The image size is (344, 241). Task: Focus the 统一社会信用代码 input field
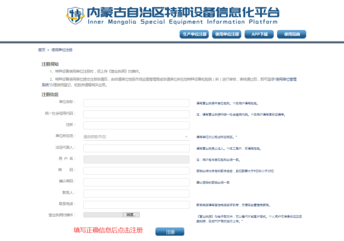coord(137,114)
